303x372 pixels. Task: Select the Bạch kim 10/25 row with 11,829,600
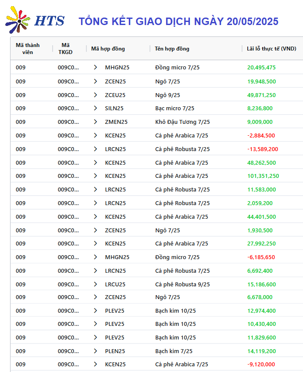coord(157,337)
